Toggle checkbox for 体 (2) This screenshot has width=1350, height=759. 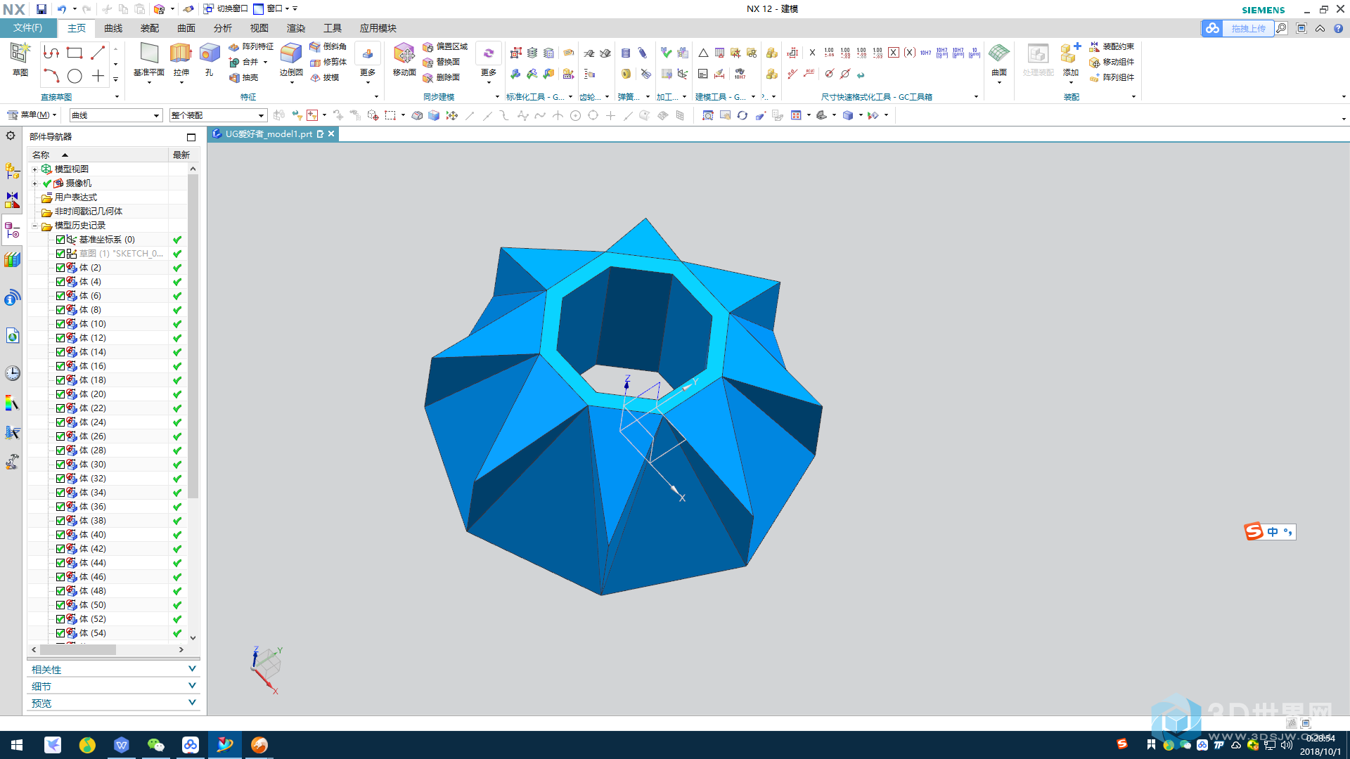pos(60,268)
